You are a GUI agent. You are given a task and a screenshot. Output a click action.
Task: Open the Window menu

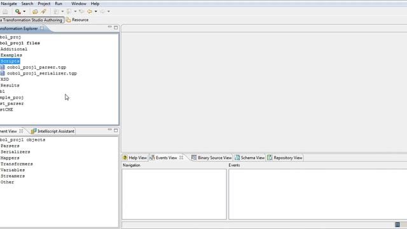[79, 4]
